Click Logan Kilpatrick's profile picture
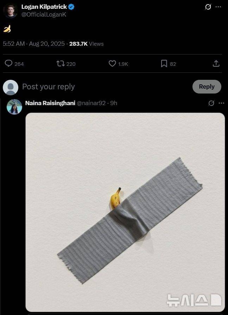The image size is (228, 315). point(11,11)
